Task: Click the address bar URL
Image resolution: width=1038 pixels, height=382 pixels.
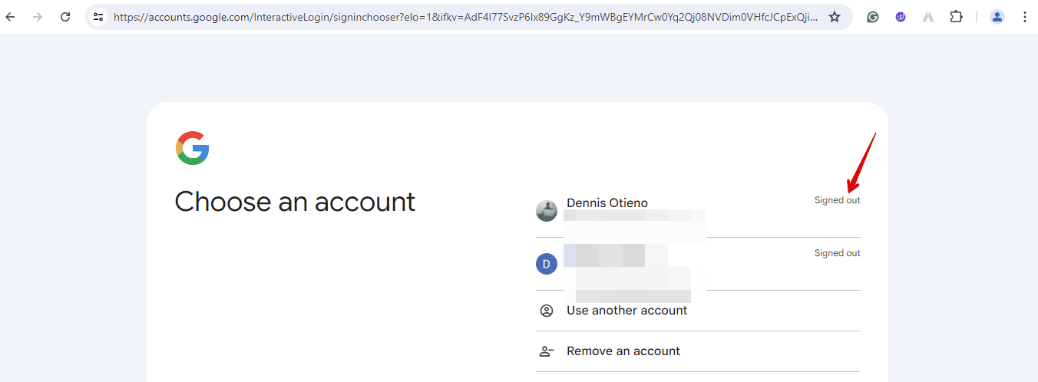Action: [x=465, y=16]
